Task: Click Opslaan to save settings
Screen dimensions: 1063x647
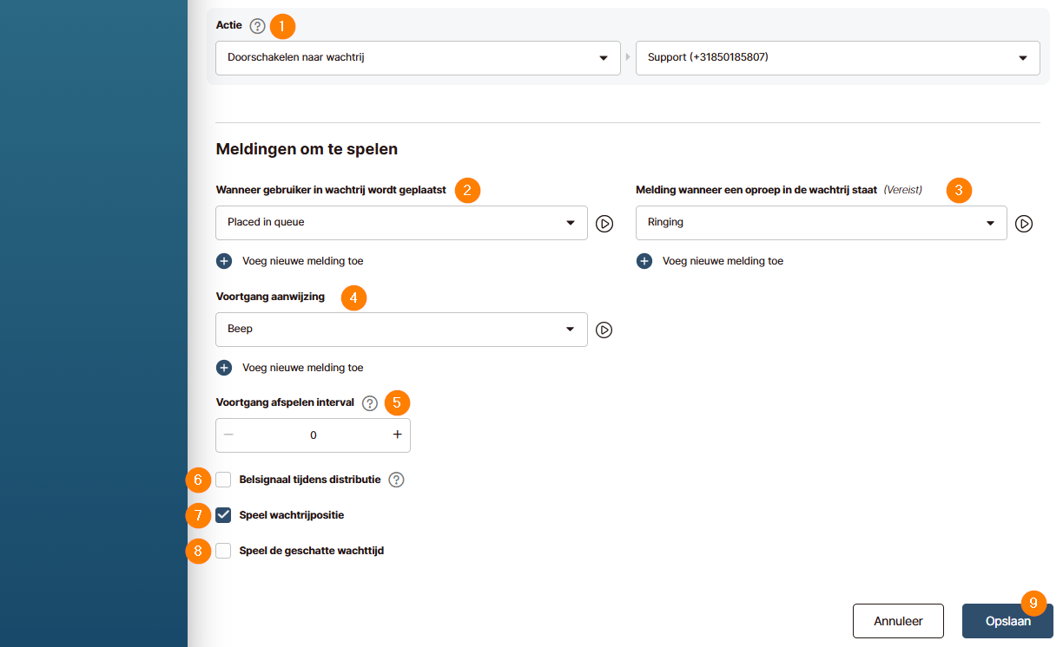Action: click(x=1007, y=621)
